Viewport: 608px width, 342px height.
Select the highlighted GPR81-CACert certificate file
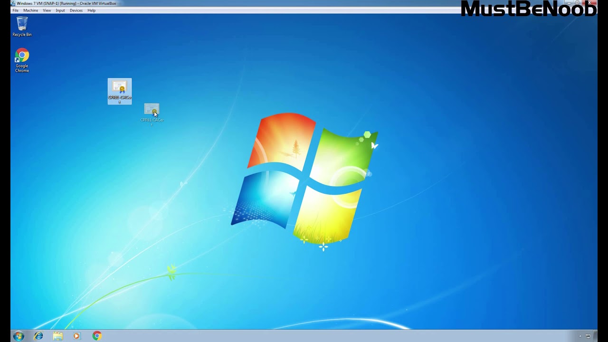click(120, 91)
